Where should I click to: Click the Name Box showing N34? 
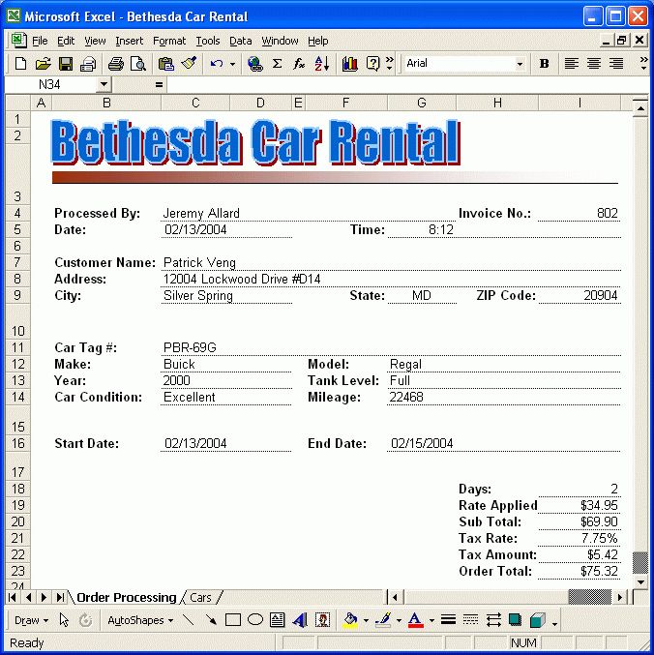(50, 85)
